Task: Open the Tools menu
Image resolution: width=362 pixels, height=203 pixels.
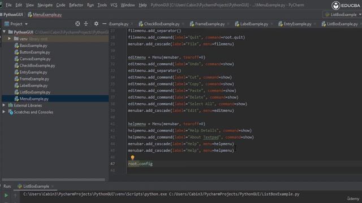Action: [102, 5]
